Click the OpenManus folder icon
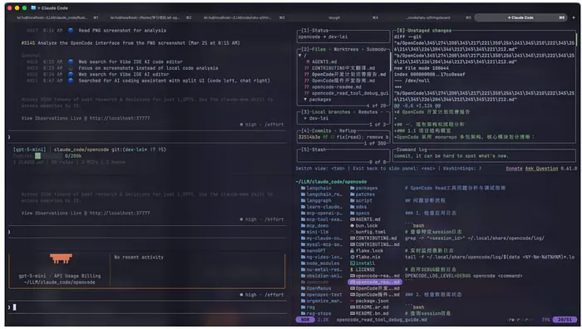Screen dimensions: 582x329 pyautogui.click(x=303, y=288)
